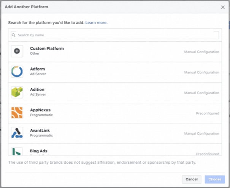Click the Custom Platform plus icon
This screenshot has height=188, width=230.
pos(17,51)
